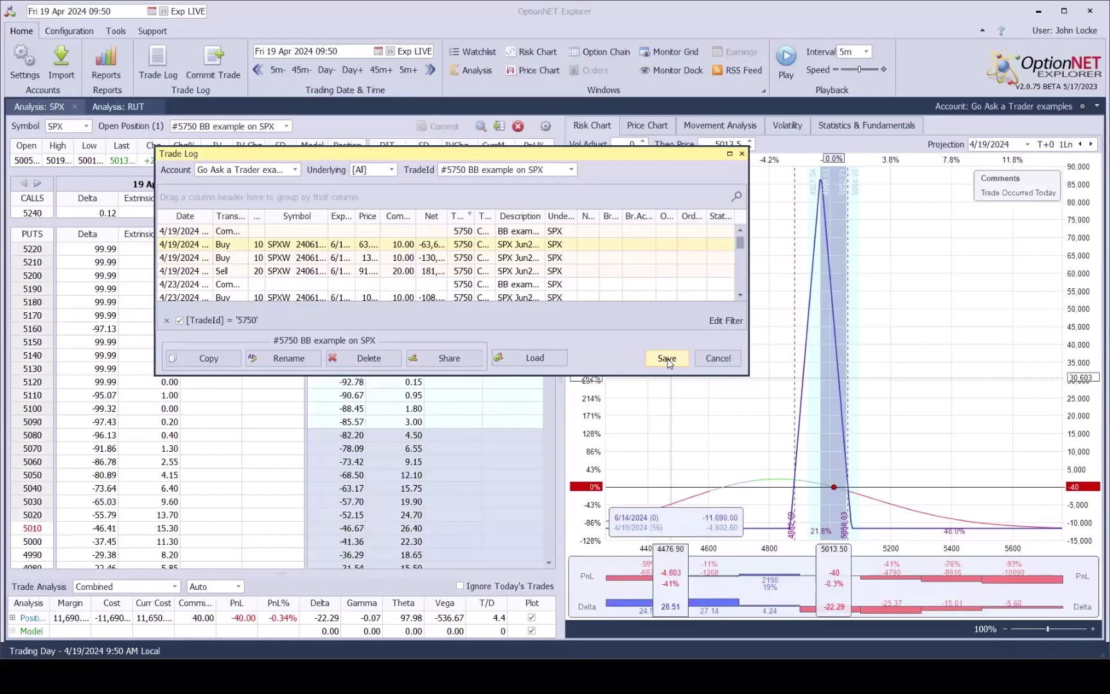
Task: Click the next expiration arrow in option chain
Action: pyautogui.click(x=37, y=183)
